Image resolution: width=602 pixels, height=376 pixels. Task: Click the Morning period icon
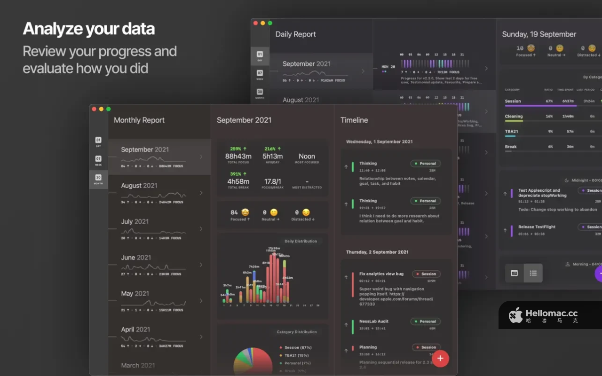568,264
